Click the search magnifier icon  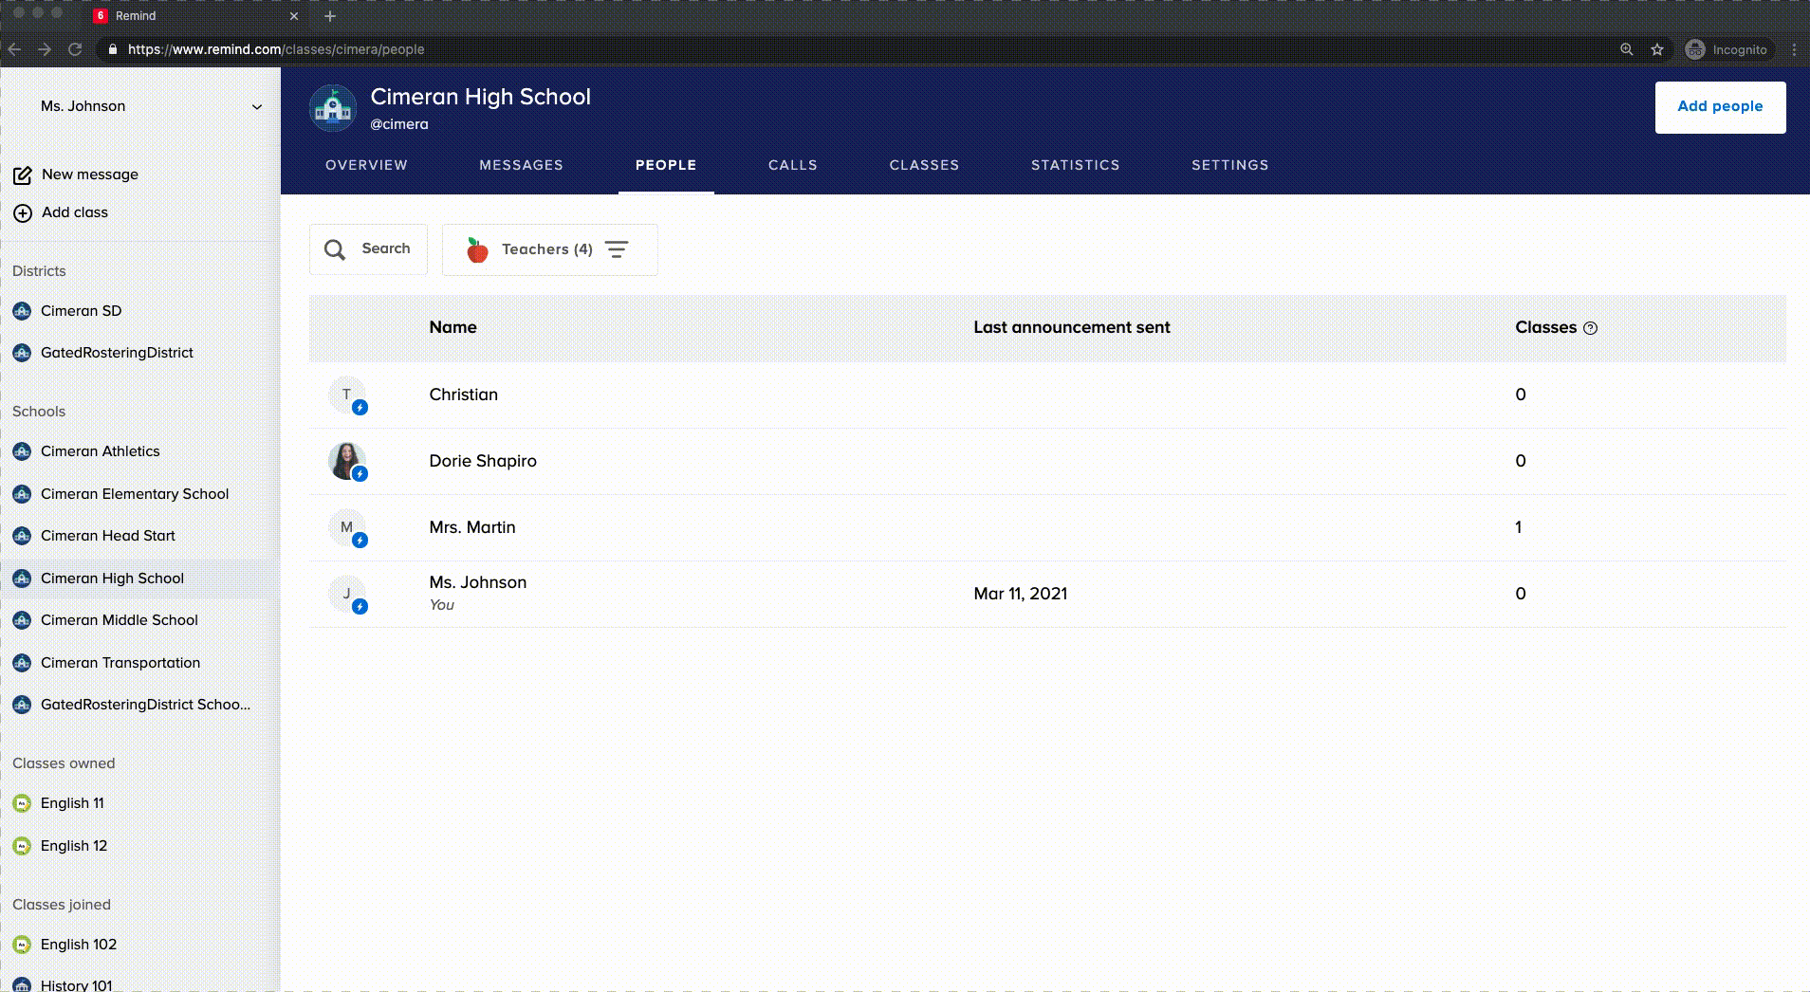[x=334, y=248]
